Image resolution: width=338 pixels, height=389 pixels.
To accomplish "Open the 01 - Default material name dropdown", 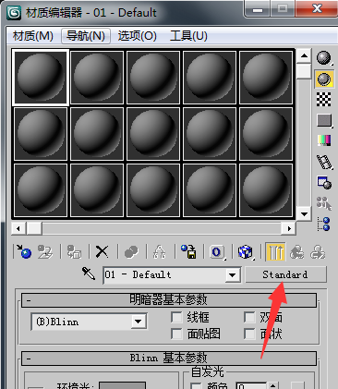I will click(x=233, y=275).
